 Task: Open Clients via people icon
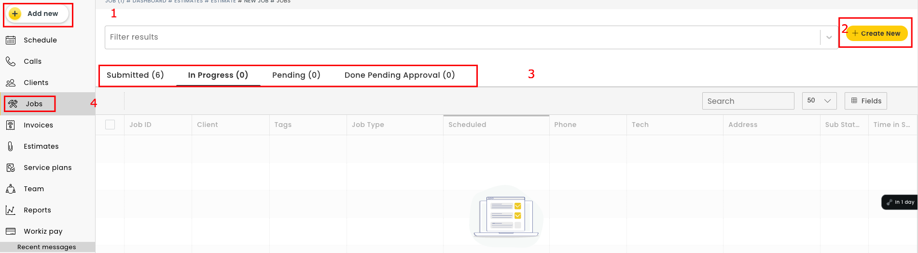(x=11, y=83)
